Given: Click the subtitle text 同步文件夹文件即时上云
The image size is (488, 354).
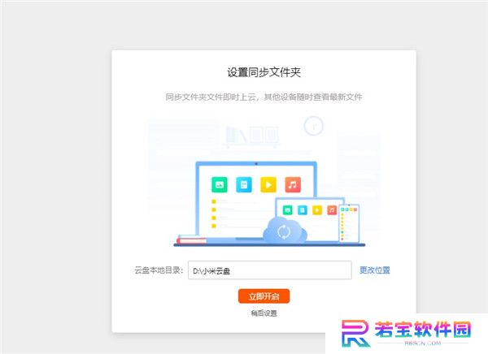Looking at the screenshot, I should [x=211, y=97].
